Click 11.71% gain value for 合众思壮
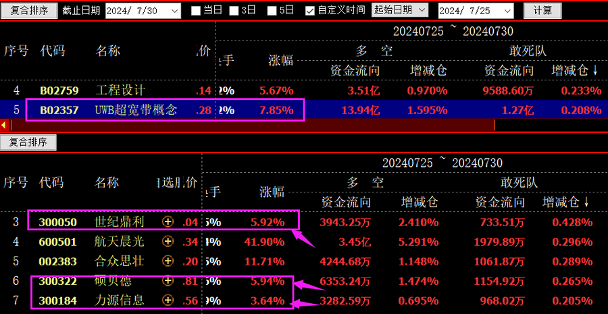The width and height of the screenshot is (608, 314). click(264, 261)
